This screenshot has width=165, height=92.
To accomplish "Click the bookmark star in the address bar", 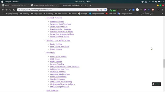I will [105, 10].
